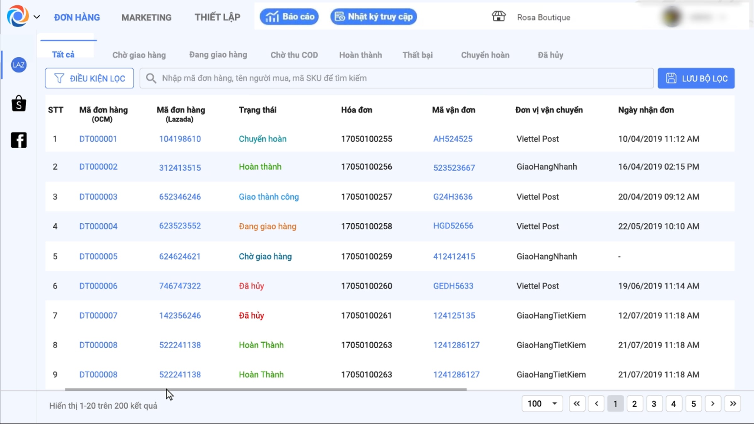Viewport: 754px width, 424px height.
Task: Switch to the Chờ giao hàng tab
Action: (139, 55)
